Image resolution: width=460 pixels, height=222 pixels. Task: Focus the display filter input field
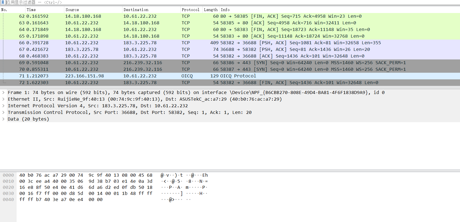[x=233, y=2]
